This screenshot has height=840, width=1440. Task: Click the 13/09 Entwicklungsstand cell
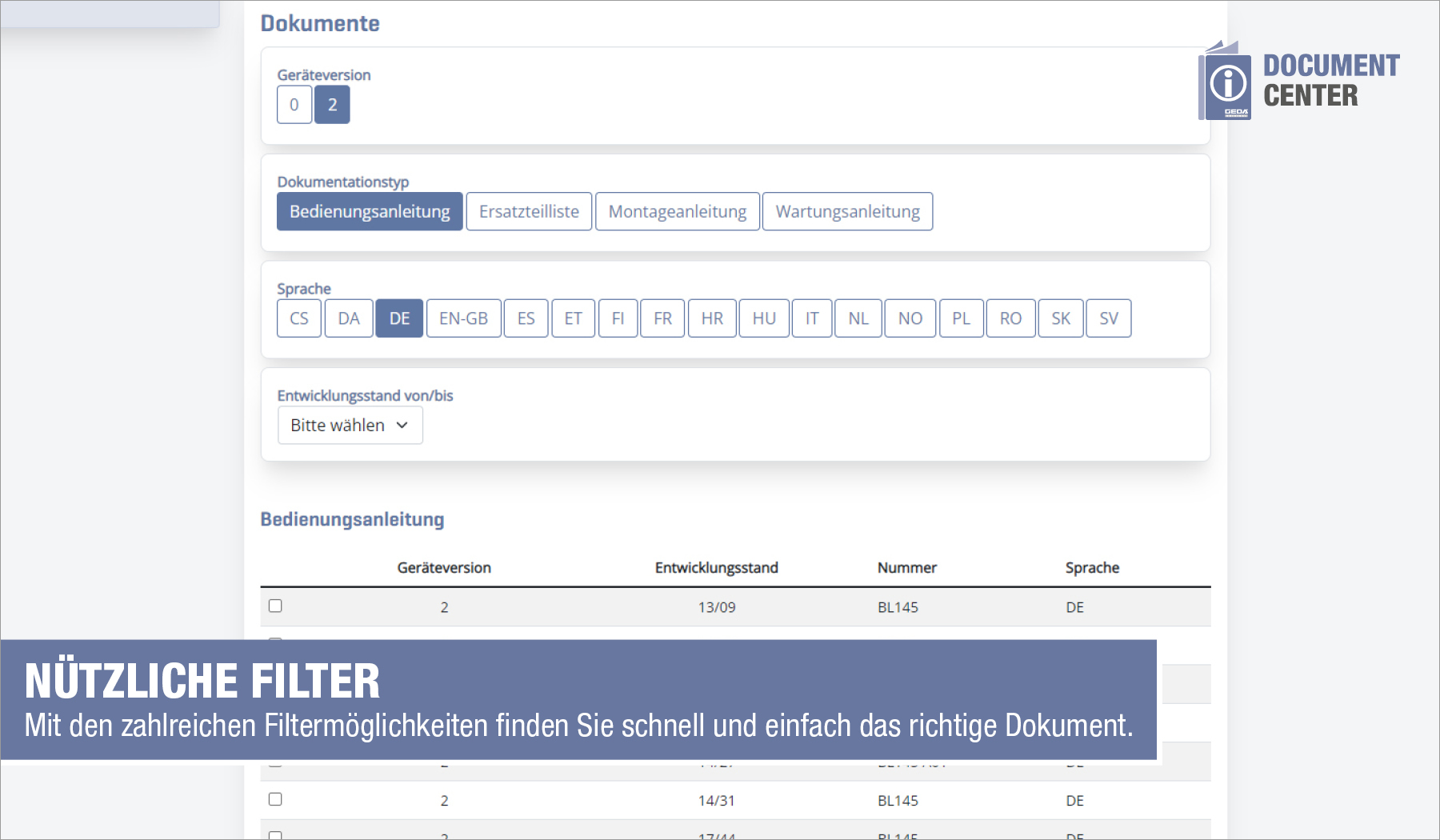point(717,607)
